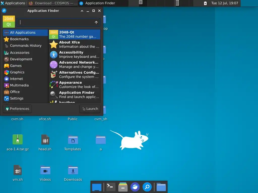Screen dimensions: 258x193
Task: Open the Bookmarks category
Action: pos(25,39)
